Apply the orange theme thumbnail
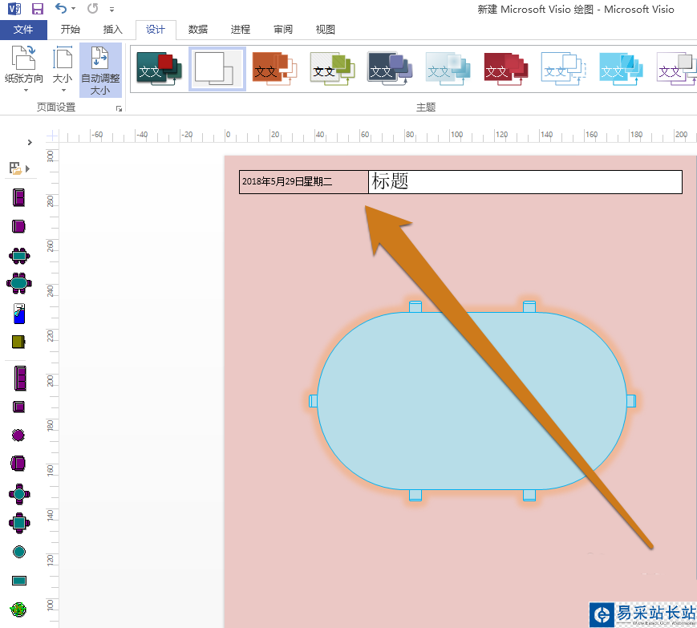 pyautogui.click(x=275, y=69)
